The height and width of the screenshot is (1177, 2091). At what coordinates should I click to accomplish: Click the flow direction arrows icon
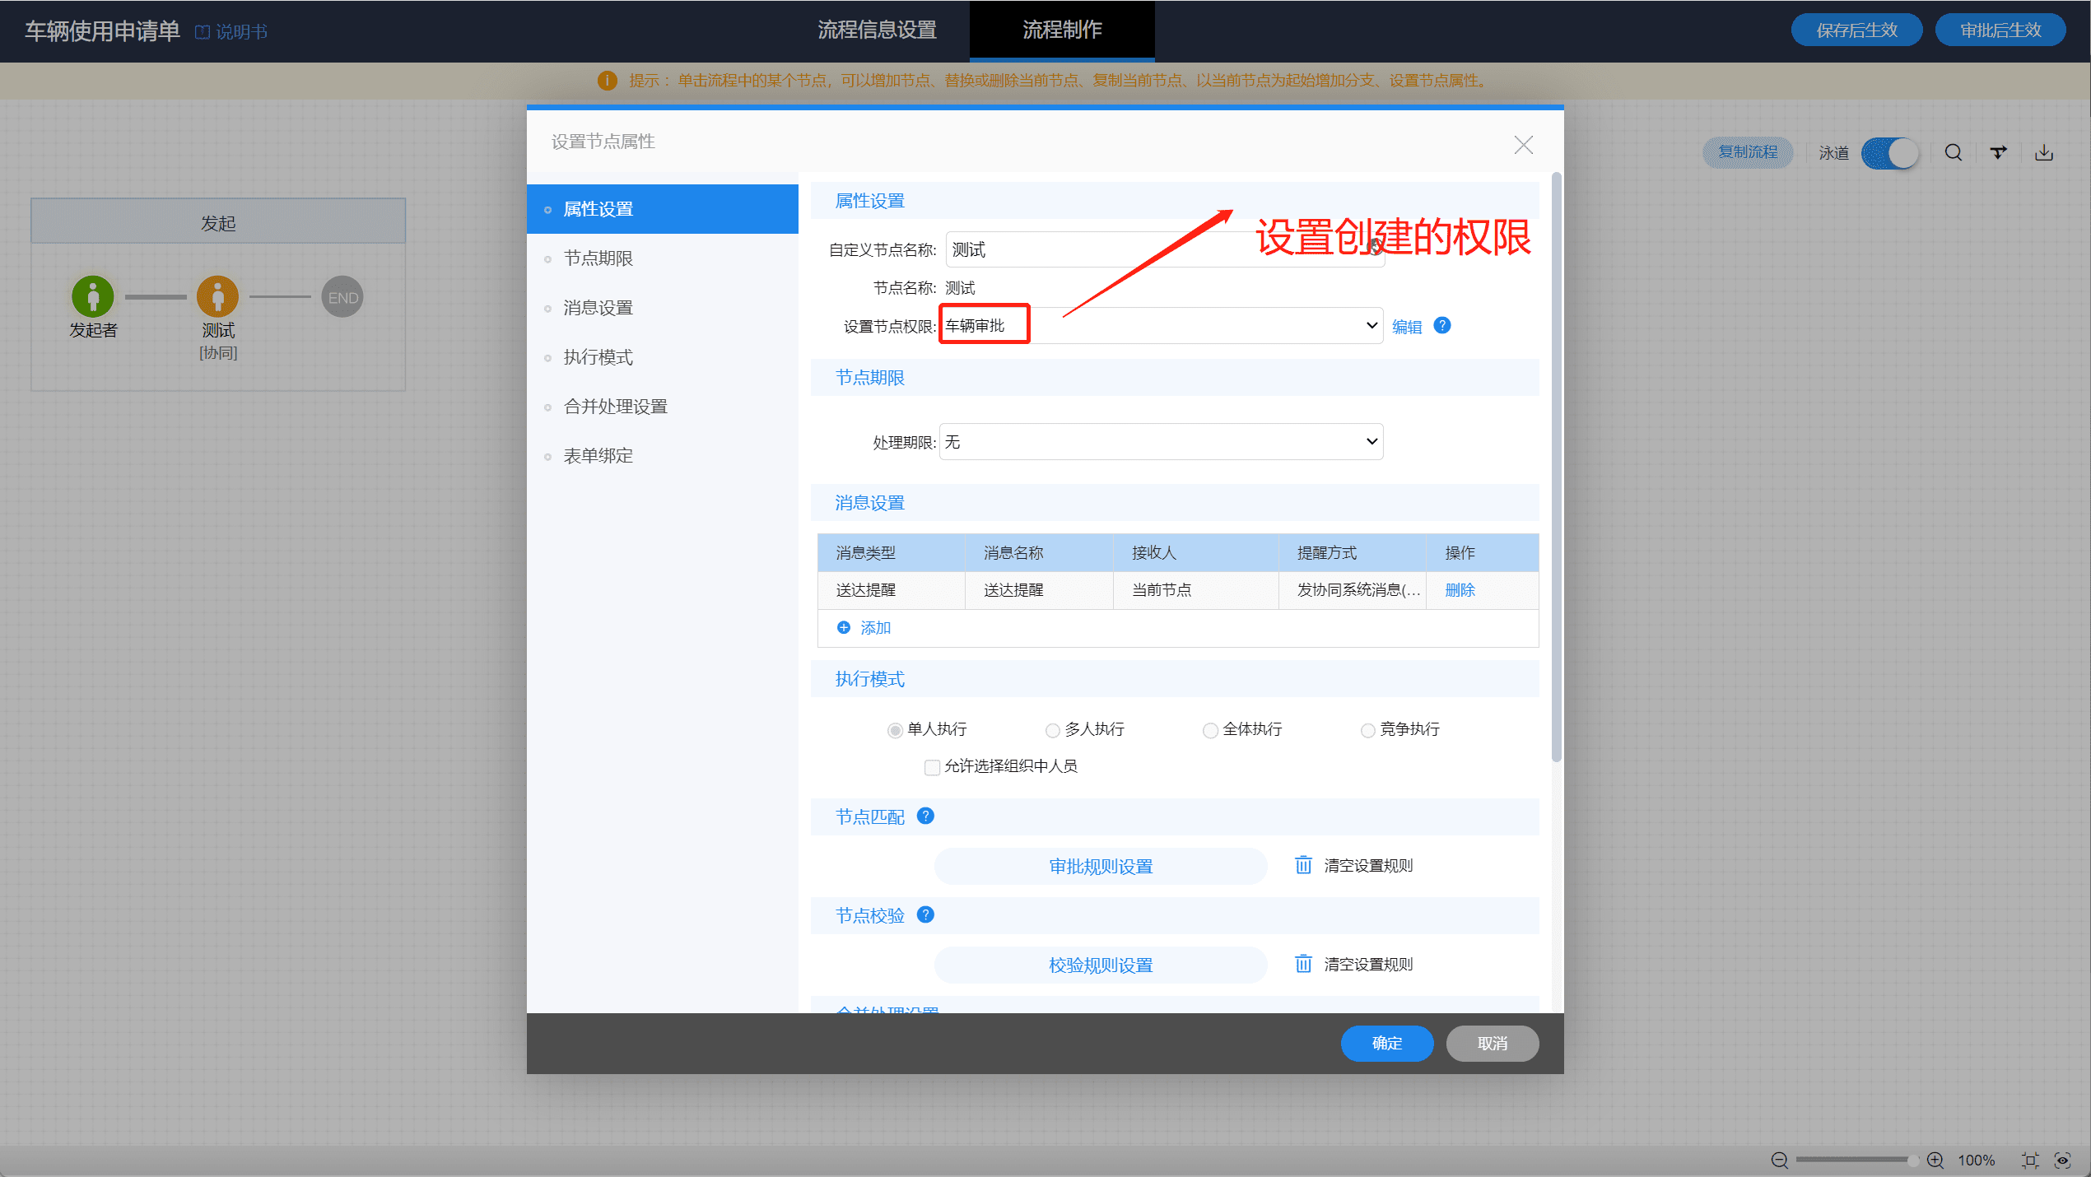[x=1999, y=153]
